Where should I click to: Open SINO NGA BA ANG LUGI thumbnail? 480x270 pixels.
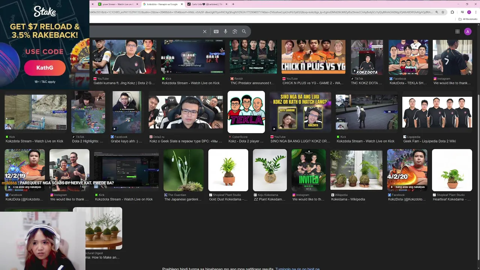pos(300,112)
